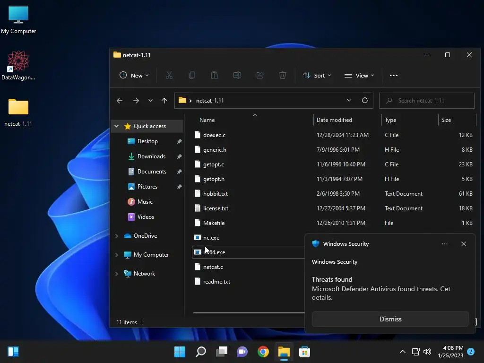
Task: Go up one folder level arrow
Action: (x=164, y=101)
